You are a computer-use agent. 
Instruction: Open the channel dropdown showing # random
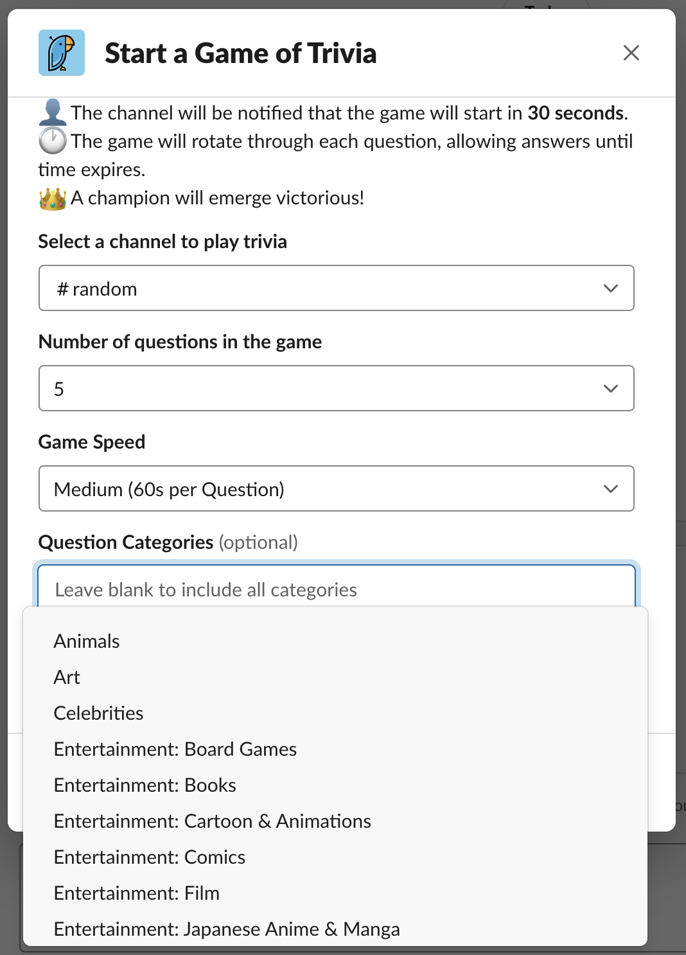pos(337,288)
